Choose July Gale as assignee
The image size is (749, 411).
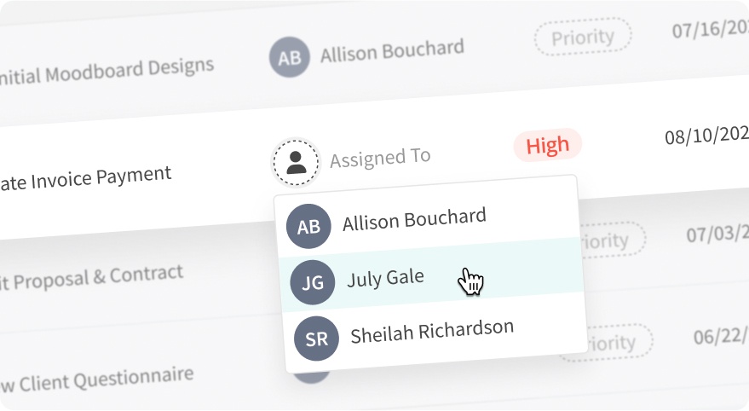pyautogui.click(x=385, y=278)
